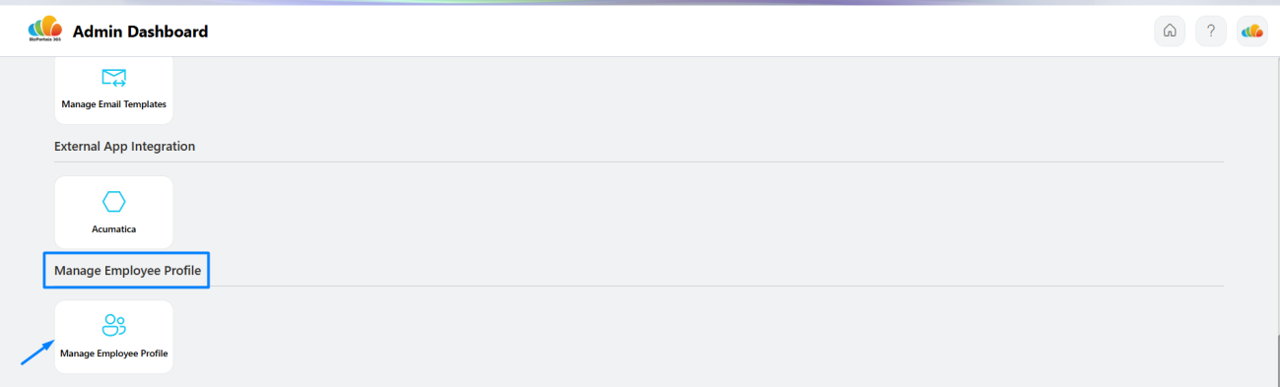The height and width of the screenshot is (387, 1280).
Task: Open the question mark help icon
Action: [1211, 31]
